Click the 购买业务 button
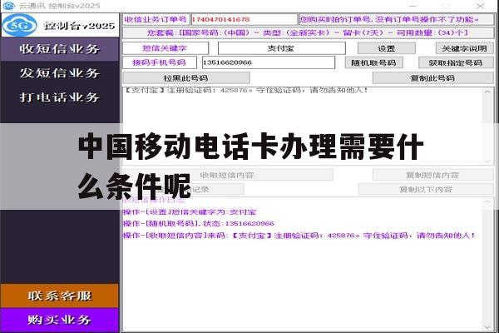The image size is (499, 333). (60, 320)
